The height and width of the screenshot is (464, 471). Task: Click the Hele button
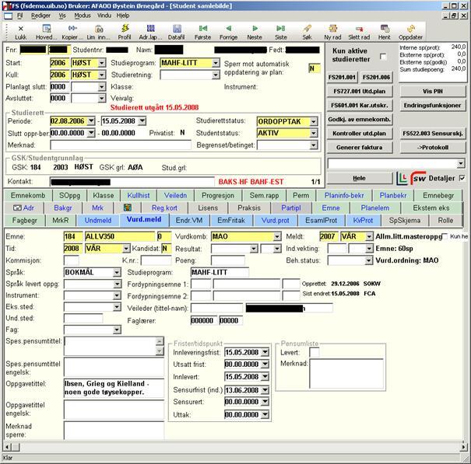coord(360,178)
